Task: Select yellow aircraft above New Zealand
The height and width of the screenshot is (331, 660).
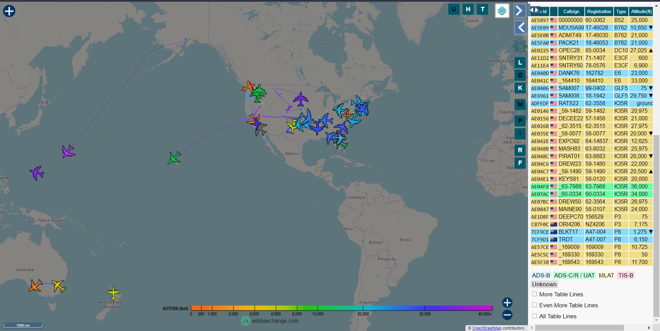Action: [113, 293]
